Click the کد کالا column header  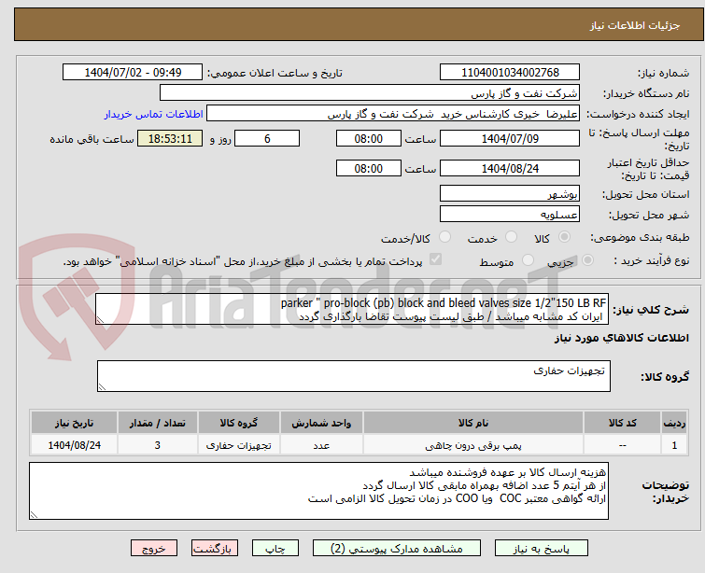[622, 423]
